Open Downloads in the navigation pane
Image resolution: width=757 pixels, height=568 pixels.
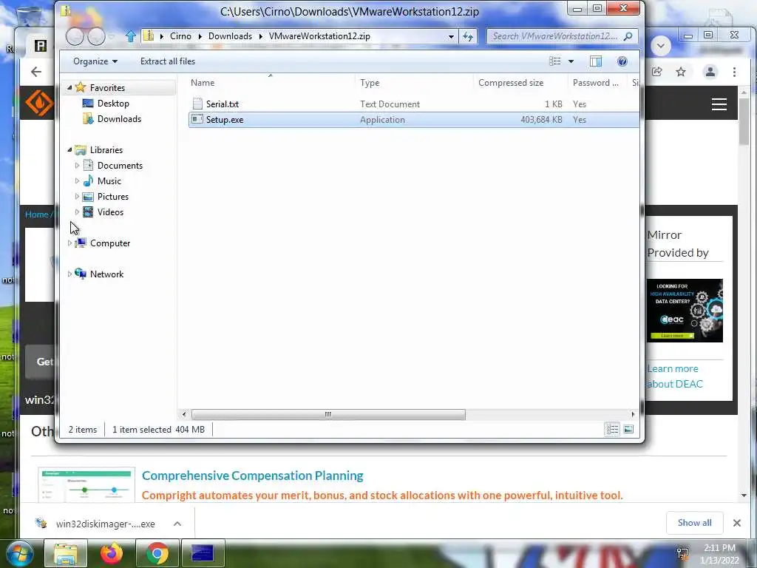119,119
